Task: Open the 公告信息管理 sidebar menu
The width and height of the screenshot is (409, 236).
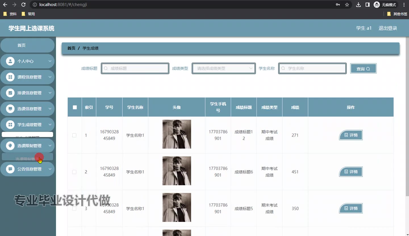Action: tap(27, 169)
